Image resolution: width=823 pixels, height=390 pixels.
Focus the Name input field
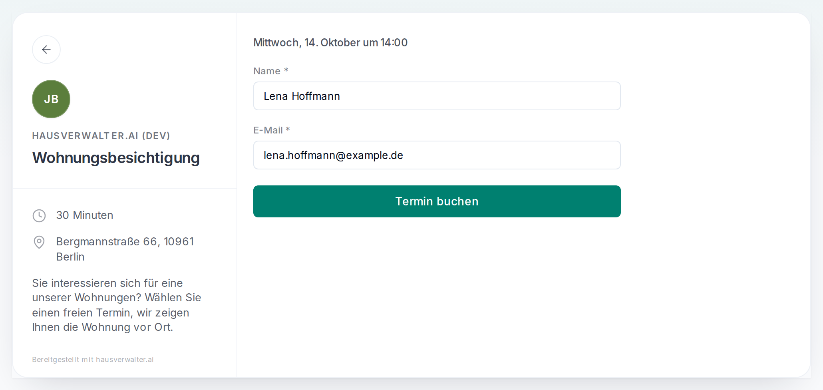click(x=437, y=96)
